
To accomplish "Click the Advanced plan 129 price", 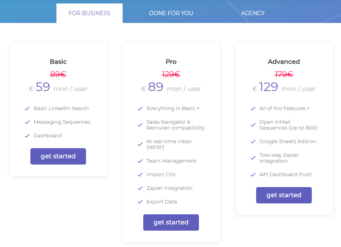I will point(268,87).
